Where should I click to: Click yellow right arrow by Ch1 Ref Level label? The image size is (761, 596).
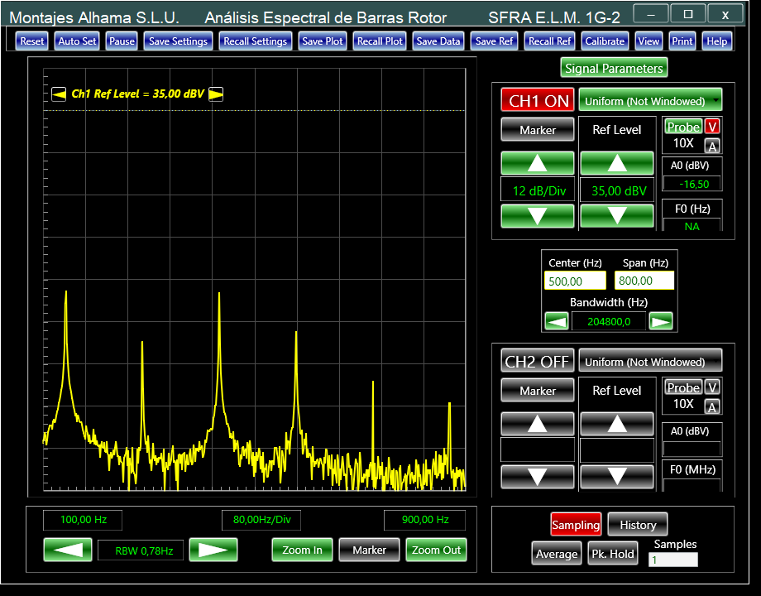point(216,94)
